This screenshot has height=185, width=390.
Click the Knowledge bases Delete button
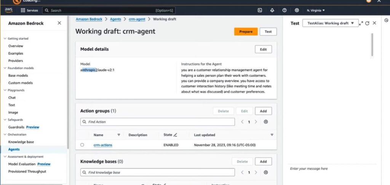coord(242,161)
